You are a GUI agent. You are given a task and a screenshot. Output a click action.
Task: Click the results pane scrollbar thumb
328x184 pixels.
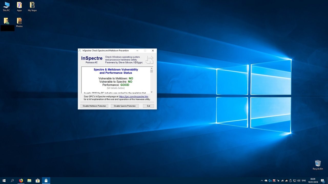click(151, 71)
